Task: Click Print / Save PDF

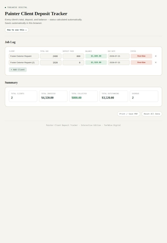Action: pyautogui.click(x=129, y=114)
